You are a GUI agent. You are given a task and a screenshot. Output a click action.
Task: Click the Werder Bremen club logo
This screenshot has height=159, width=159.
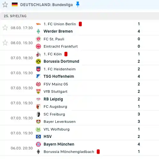point(38,31)
